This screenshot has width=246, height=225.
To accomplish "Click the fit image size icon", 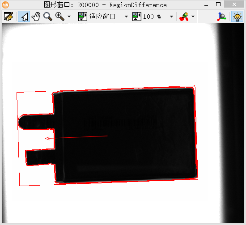I will click(83, 16).
